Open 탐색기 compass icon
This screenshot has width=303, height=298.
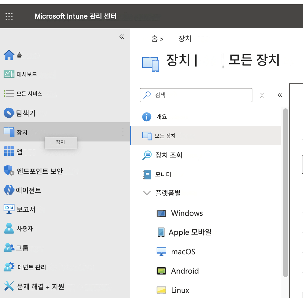9,113
